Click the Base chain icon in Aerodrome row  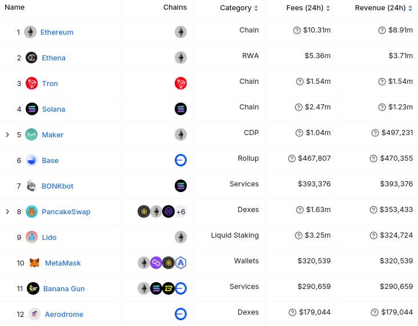(x=181, y=314)
